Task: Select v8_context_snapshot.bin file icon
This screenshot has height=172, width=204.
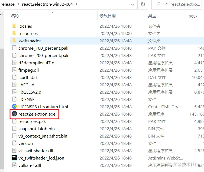Action: click(14, 136)
